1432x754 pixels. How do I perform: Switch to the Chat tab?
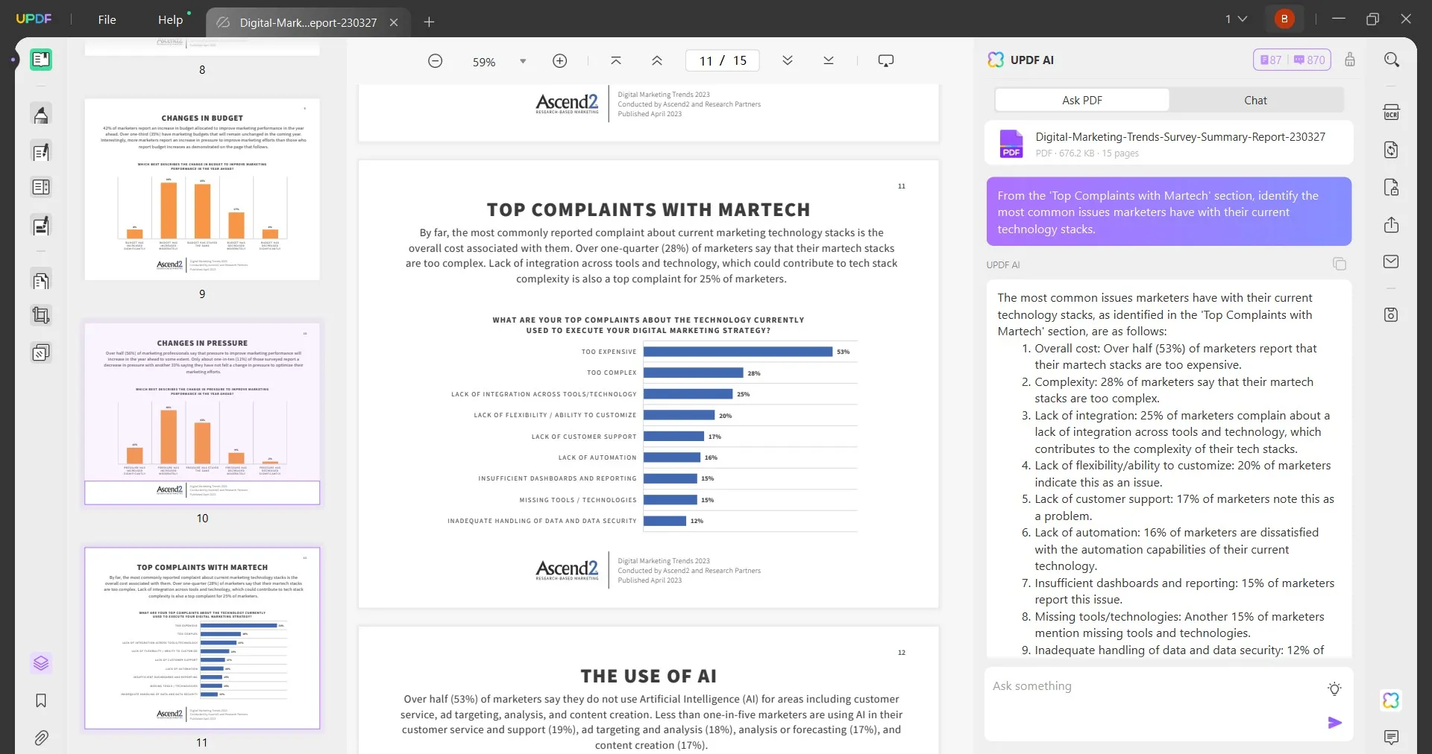1256,100
